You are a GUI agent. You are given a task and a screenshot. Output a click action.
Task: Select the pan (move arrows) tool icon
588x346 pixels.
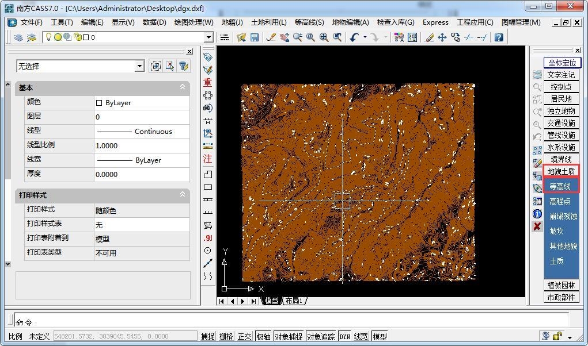coord(442,37)
